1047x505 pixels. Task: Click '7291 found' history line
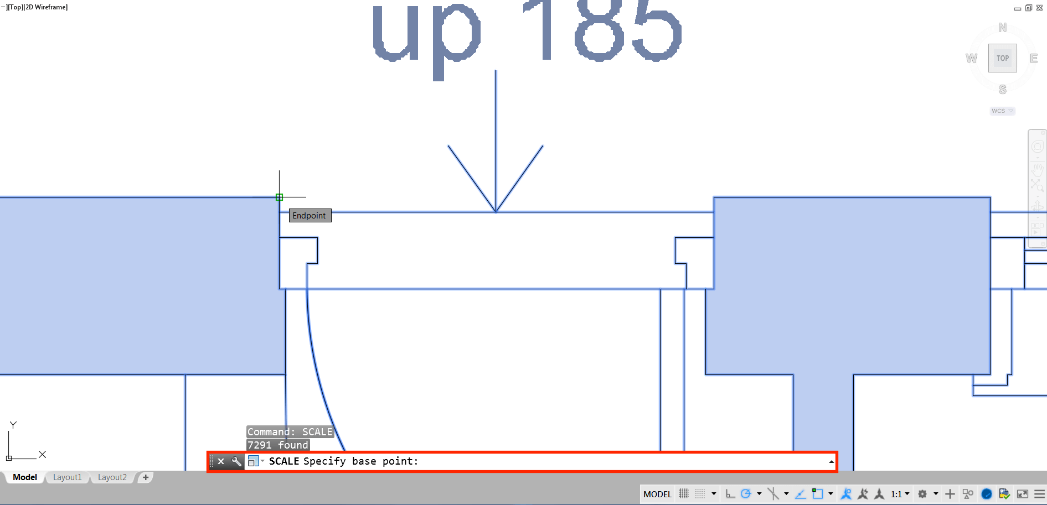tap(277, 445)
